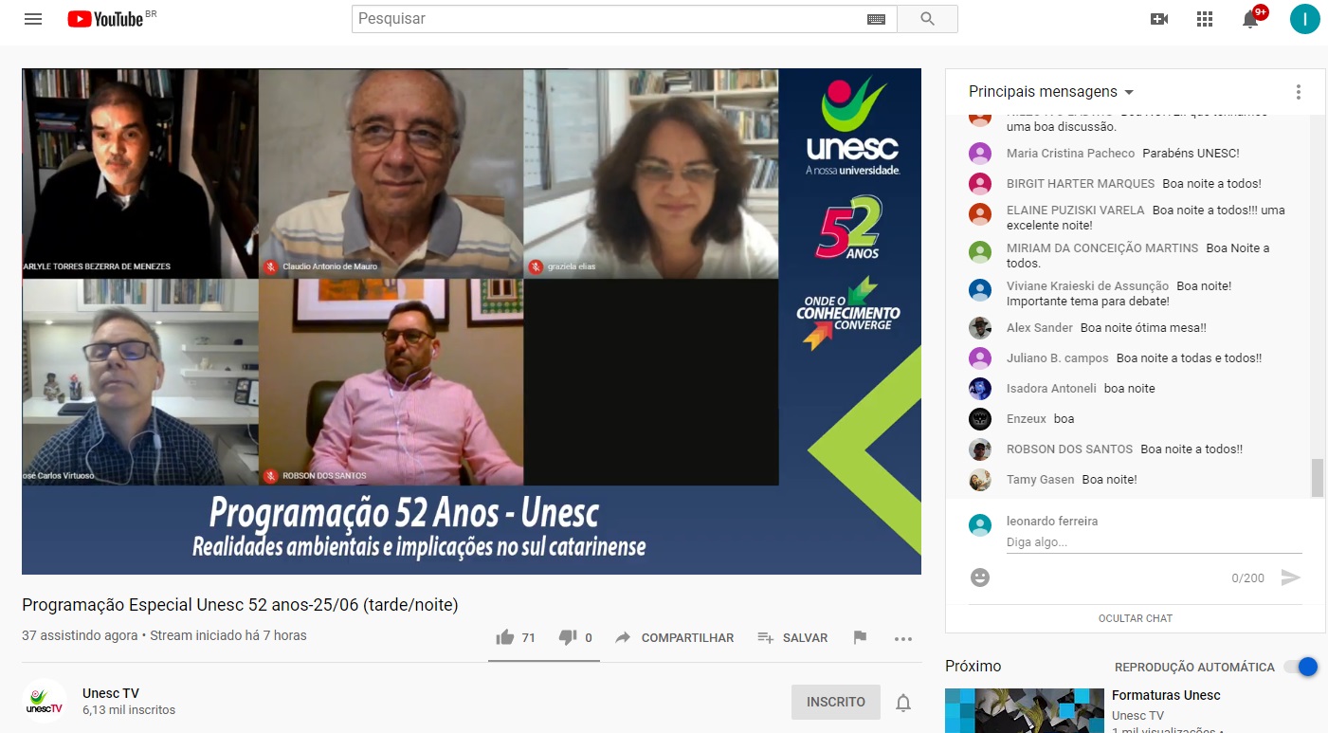Screen dimensions: 1328x733
Task: Click the ELAINE PUZISKI VARELA chat name
Action: click(1075, 211)
